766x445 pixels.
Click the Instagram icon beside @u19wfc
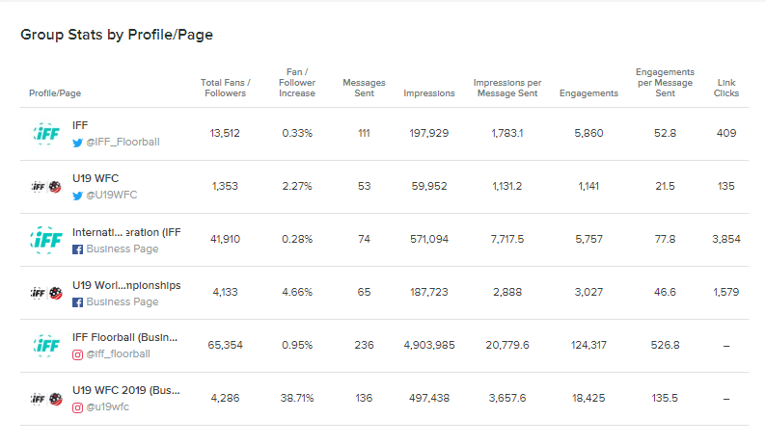click(x=77, y=407)
